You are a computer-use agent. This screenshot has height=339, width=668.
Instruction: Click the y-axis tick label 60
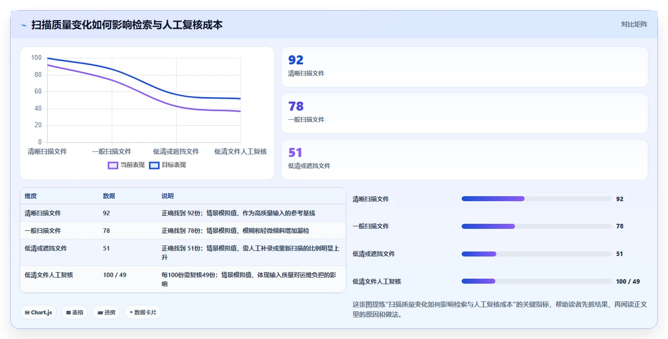38,92
